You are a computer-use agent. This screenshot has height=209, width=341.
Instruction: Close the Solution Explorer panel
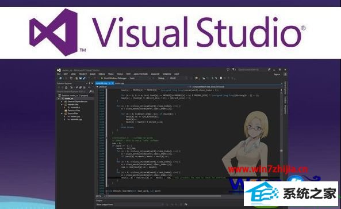click(92, 83)
